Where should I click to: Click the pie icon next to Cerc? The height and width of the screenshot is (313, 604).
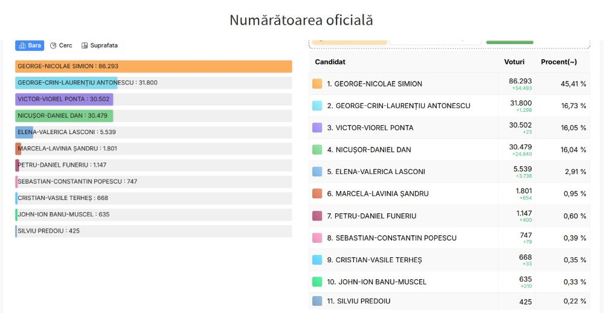coord(53,45)
